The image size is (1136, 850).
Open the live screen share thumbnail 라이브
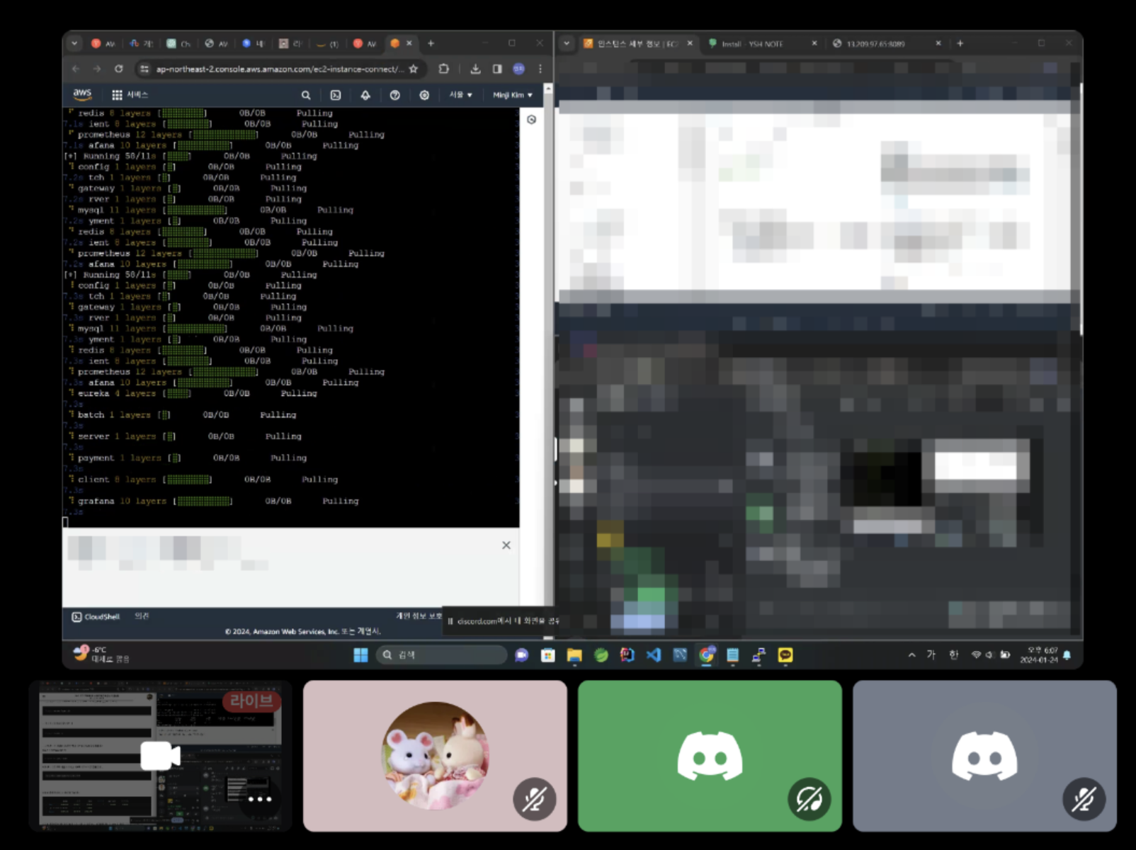[160, 756]
